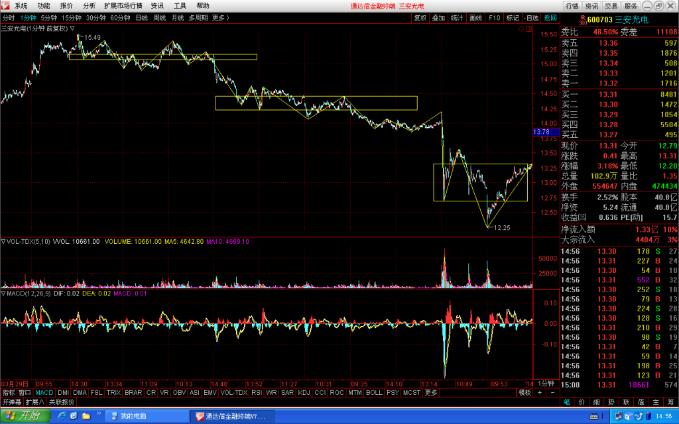
Task: Click the 返回 back button
Action: point(550,18)
